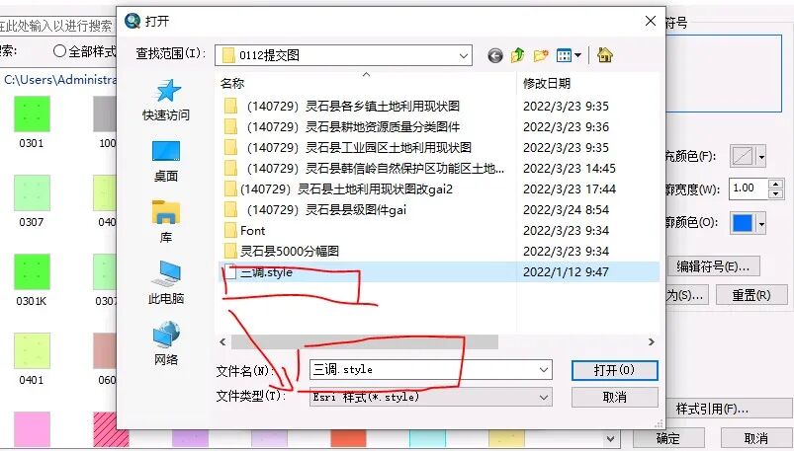
Task: Go up one folder level
Action: pyautogui.click(x=517, y=55)
